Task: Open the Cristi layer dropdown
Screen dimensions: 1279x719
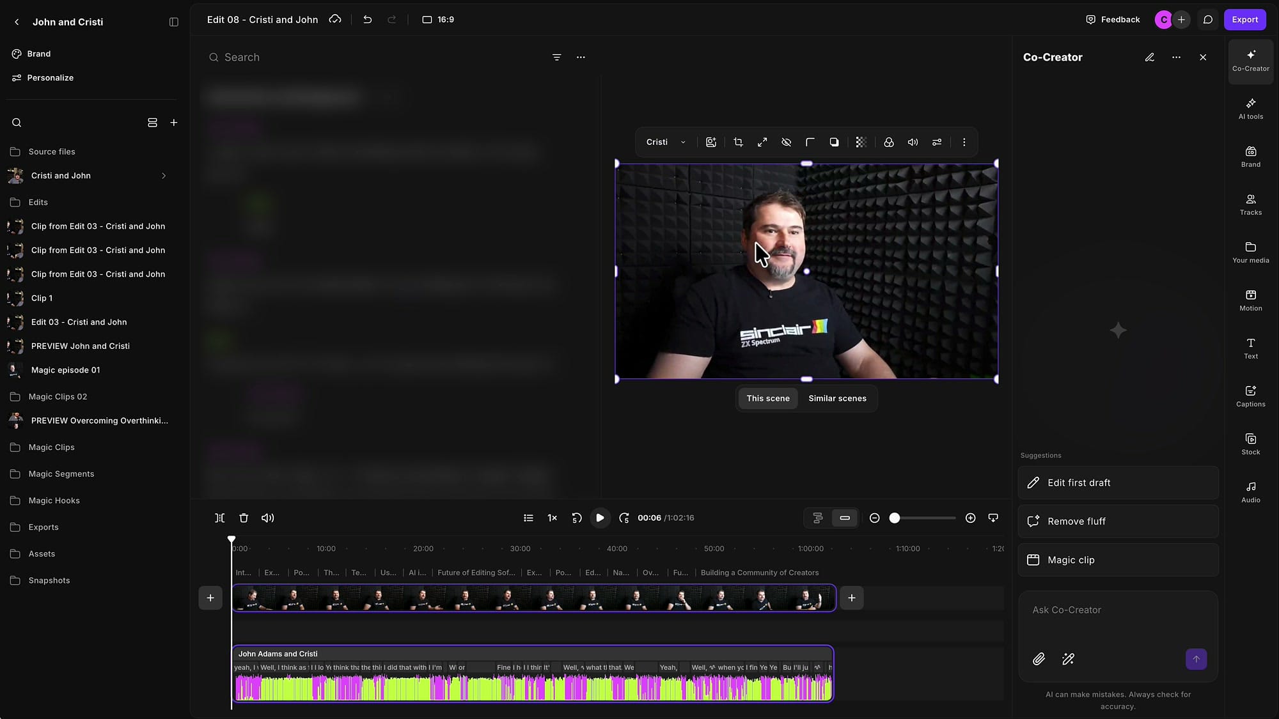Action: point(666,143)
